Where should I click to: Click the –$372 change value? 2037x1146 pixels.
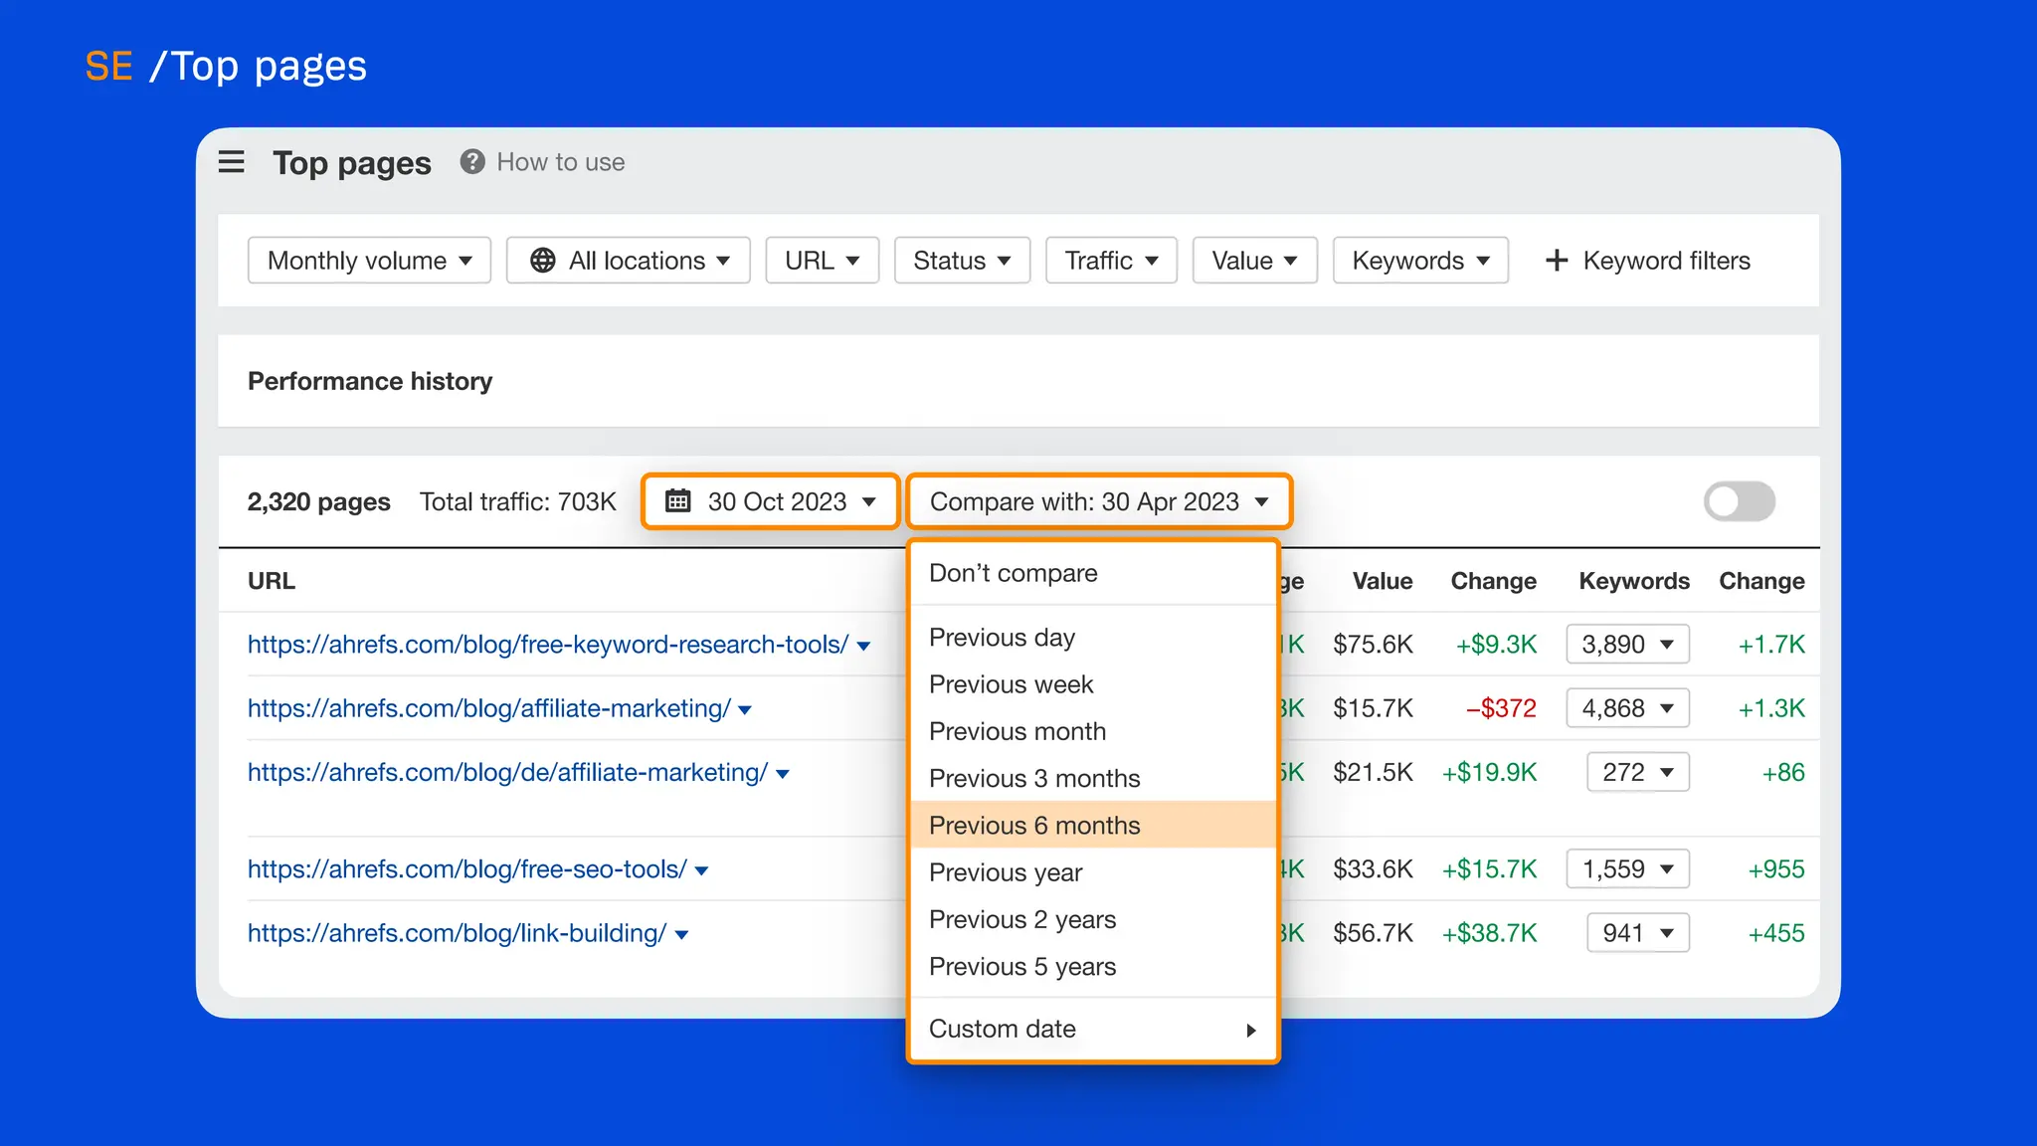[x=1501, y=708]
